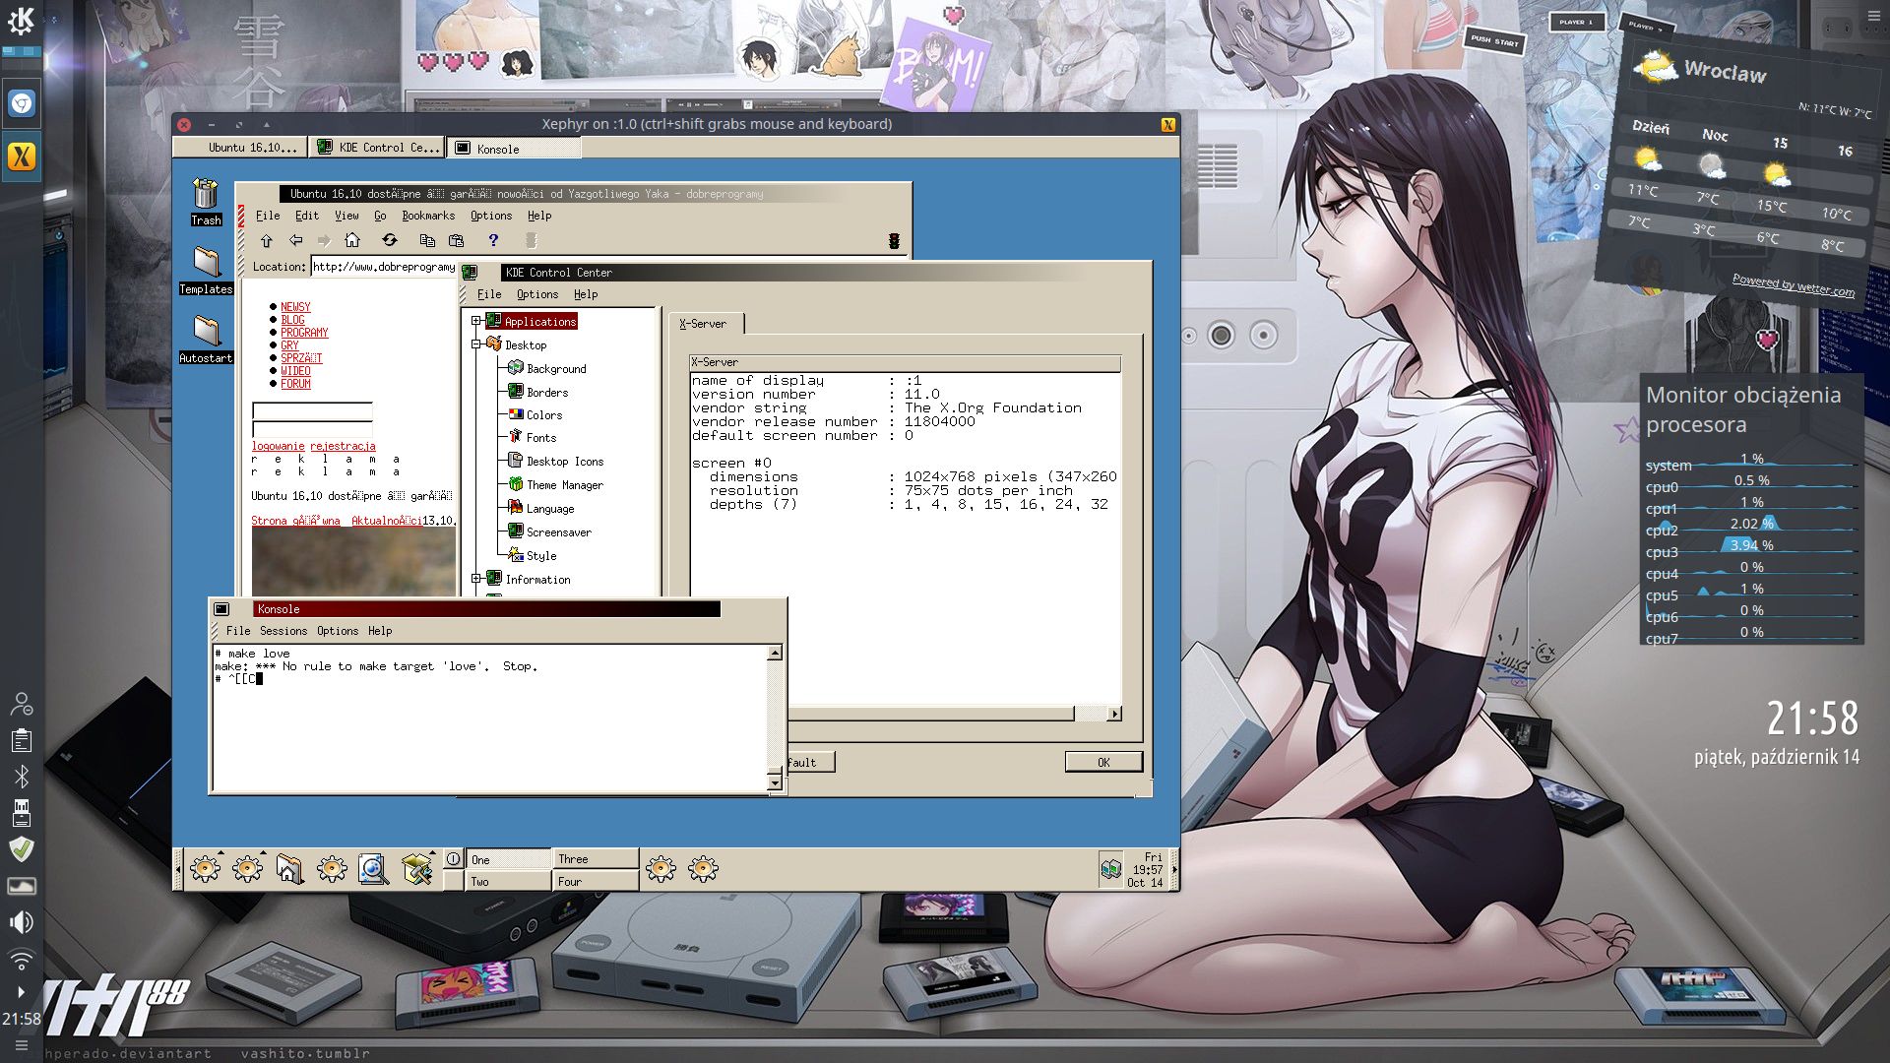
Task: Expand hidden system tray icons arrow
Action: coord(22,992)
